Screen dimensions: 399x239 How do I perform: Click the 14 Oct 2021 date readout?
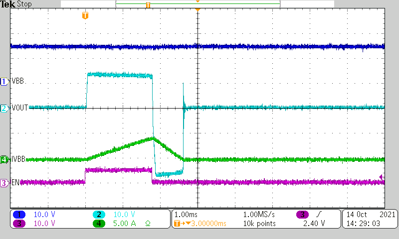point(371,215)
